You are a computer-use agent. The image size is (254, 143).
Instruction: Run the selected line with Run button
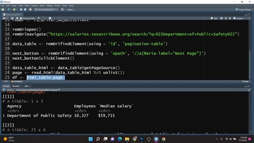pos(214,18)
